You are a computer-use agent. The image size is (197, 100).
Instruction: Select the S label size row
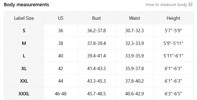click(99, 30)
